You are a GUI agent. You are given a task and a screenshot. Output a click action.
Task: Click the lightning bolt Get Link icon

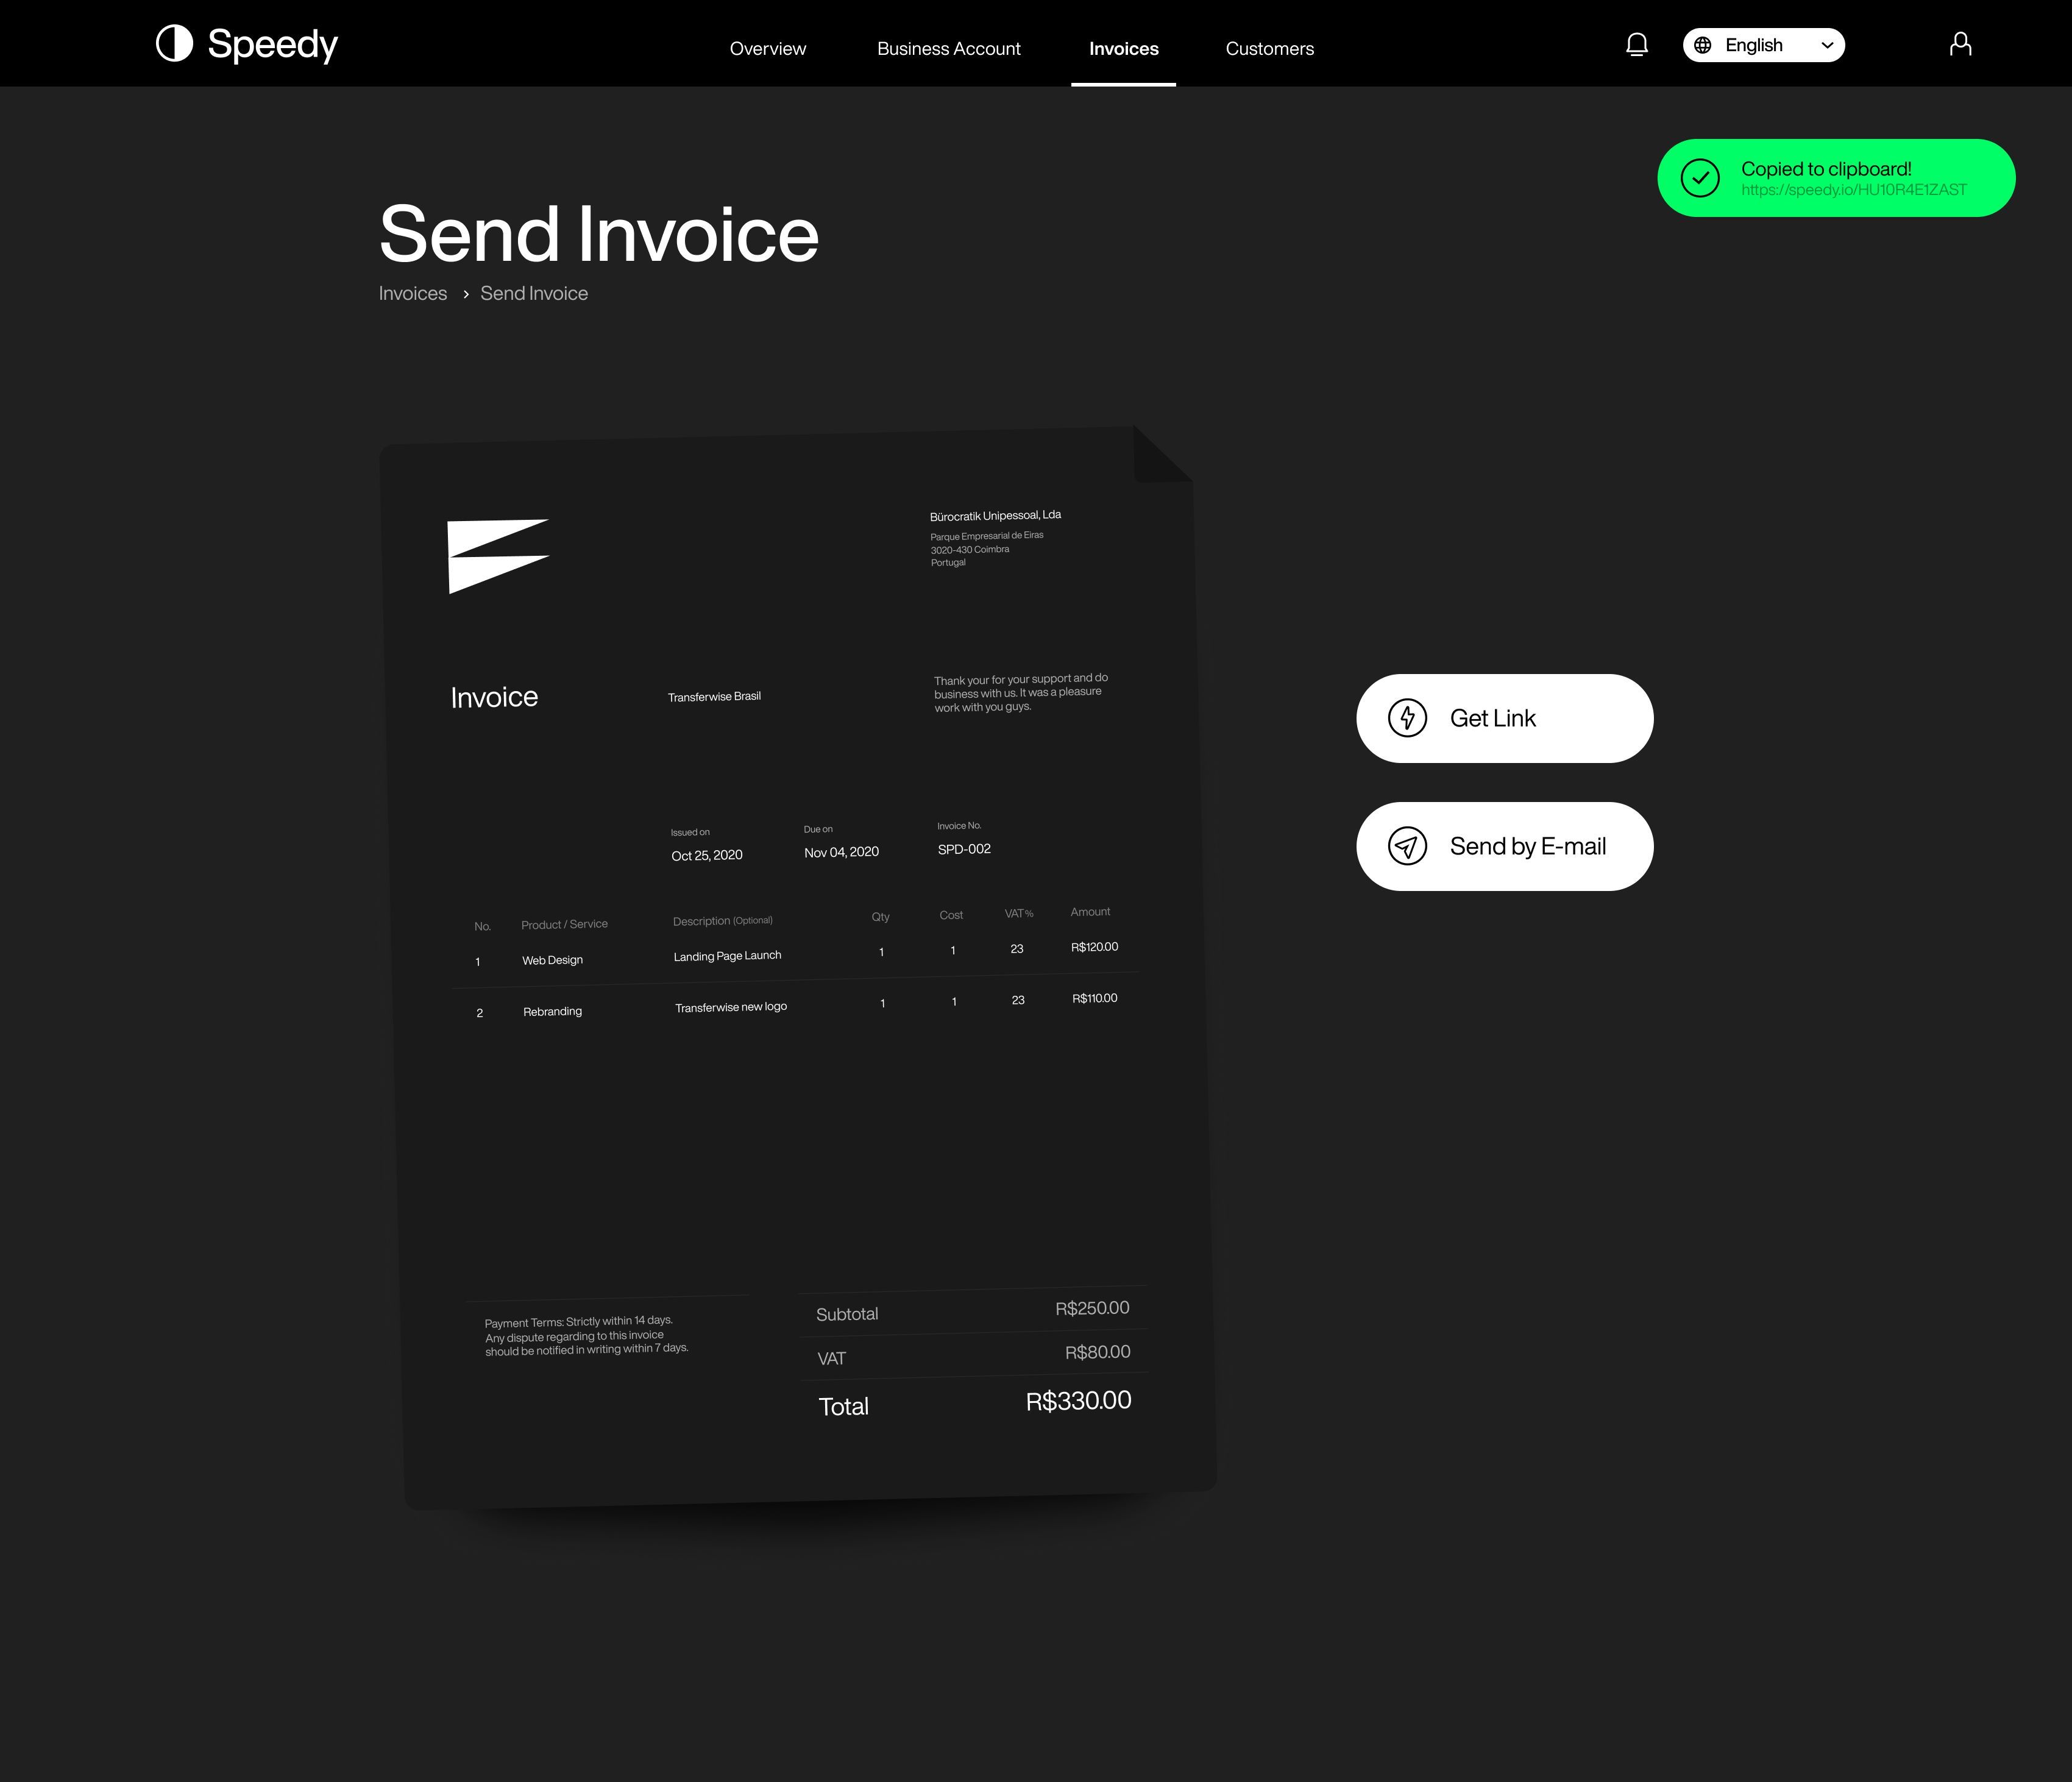tap(1406, 717)
